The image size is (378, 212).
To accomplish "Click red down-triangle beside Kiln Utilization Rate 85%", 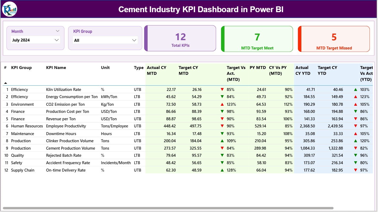I will (x=222, y=89).
